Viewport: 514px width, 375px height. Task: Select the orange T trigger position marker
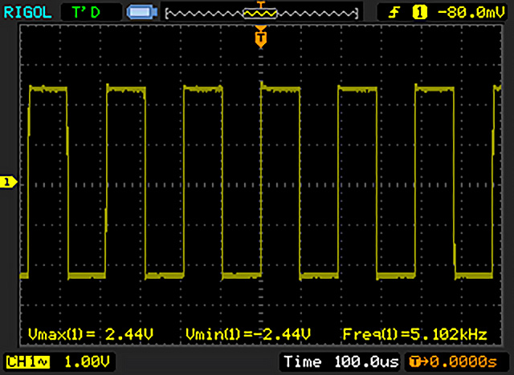point(260,37)
